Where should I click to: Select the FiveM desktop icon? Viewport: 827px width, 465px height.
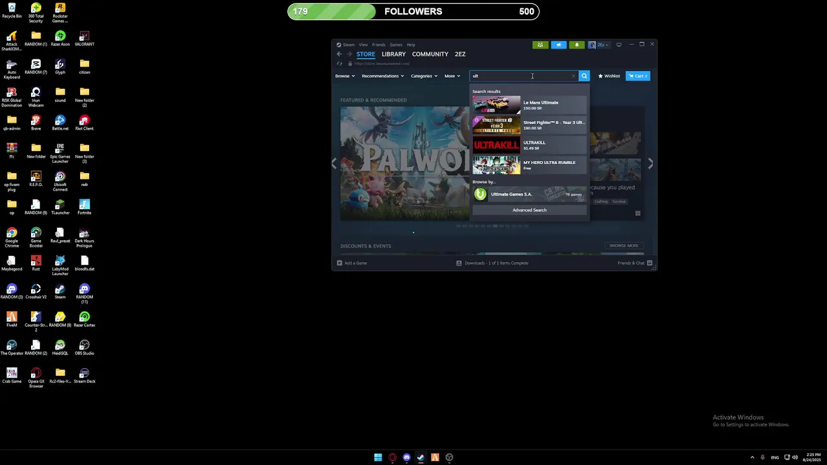click(12, 319)
